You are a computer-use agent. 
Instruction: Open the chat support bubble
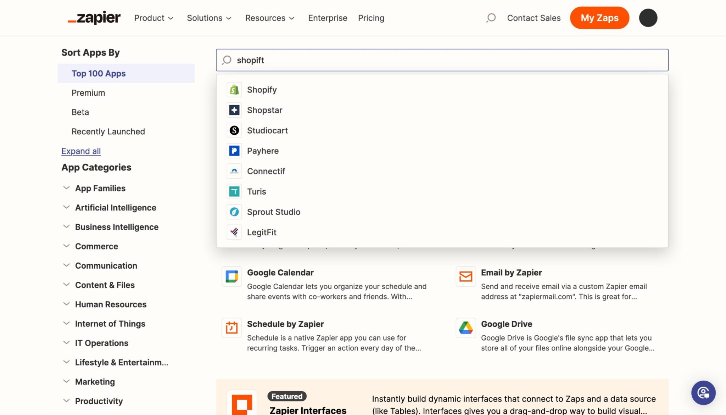pyautogui.click(x=703, y=393)
